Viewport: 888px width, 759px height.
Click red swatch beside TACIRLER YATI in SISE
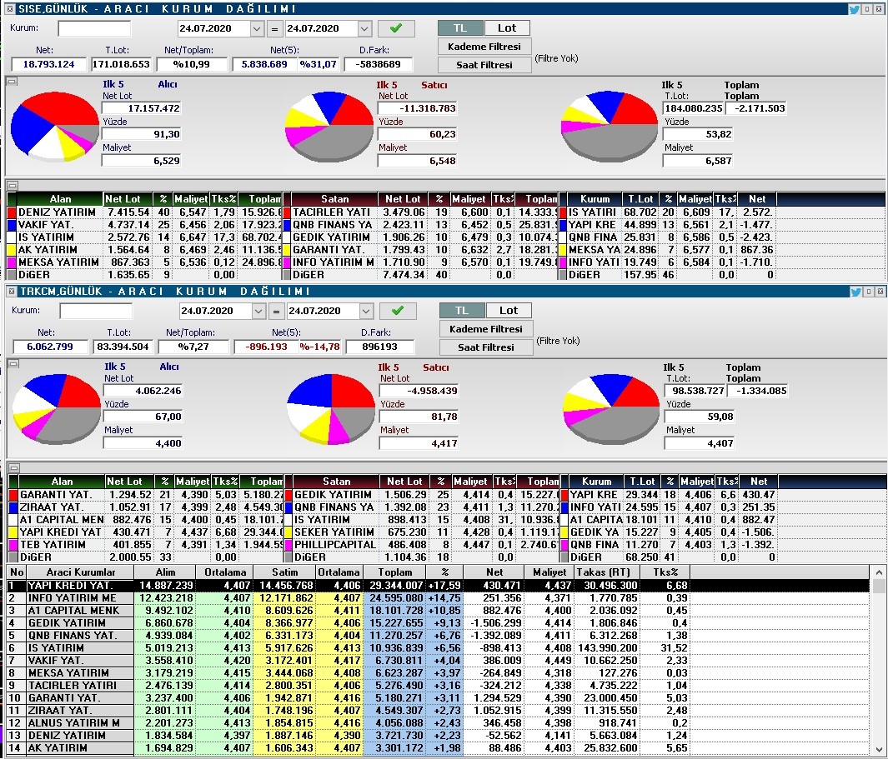(x=287, y=212)
